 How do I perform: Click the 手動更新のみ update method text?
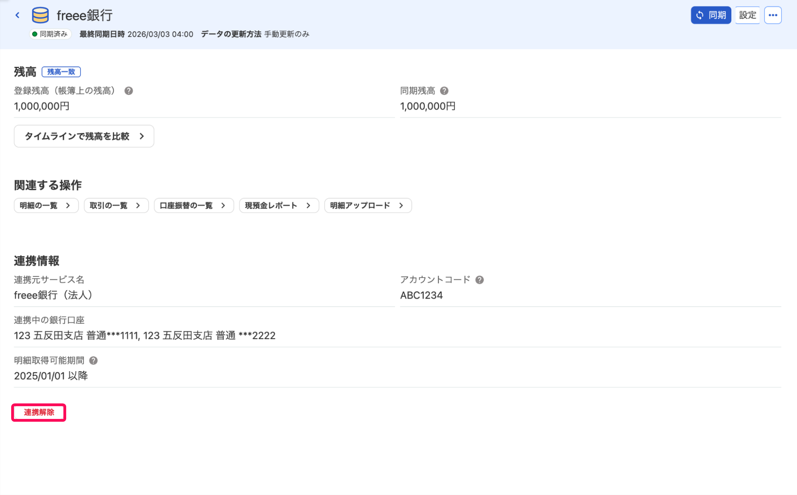pyautogui.click(x=287, y=34)
